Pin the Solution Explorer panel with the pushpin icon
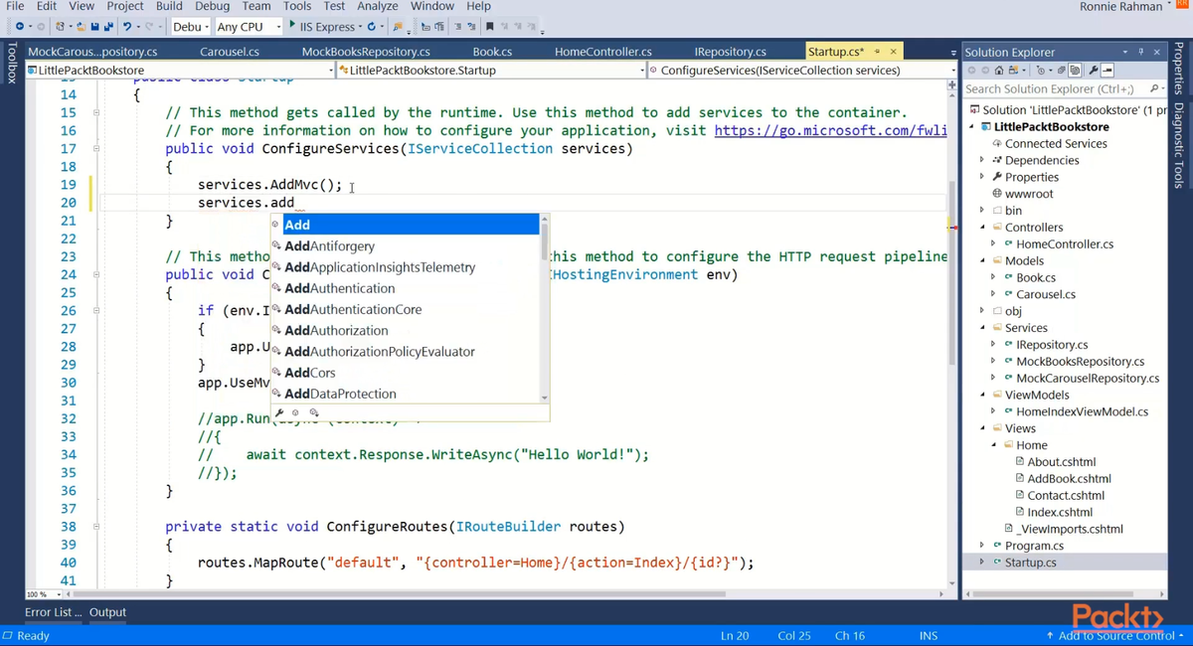This screenshot has width=1193, height=646. (x=1139, y=52)
